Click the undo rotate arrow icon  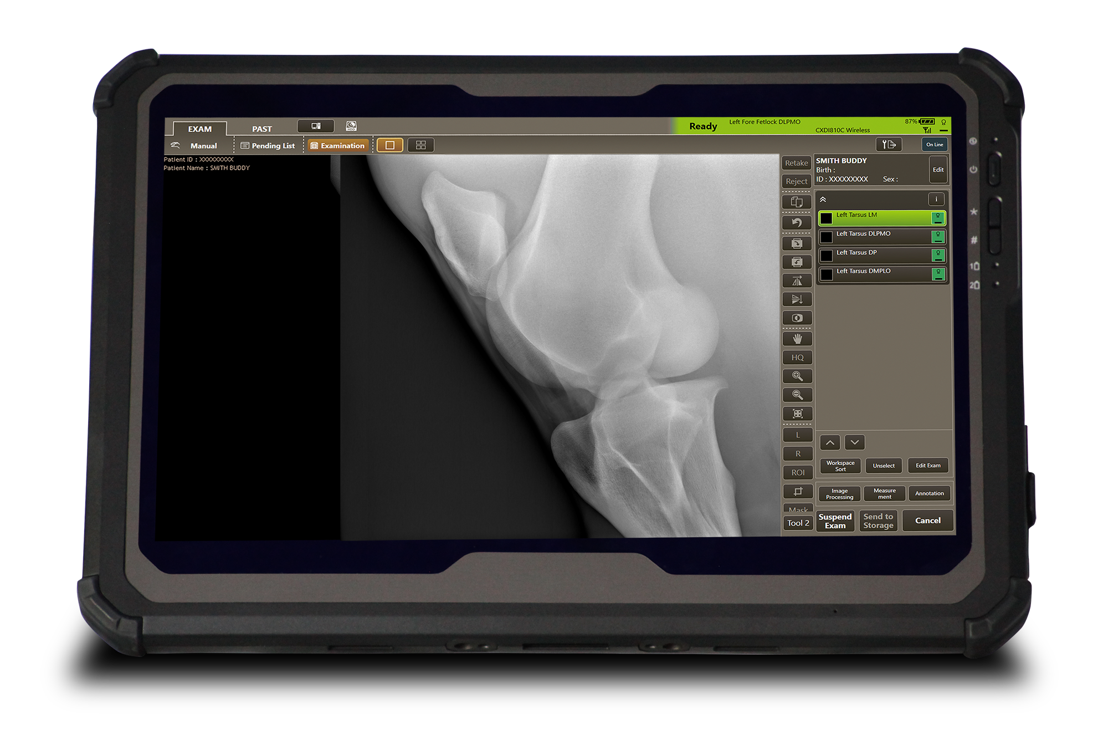(797, 222)
